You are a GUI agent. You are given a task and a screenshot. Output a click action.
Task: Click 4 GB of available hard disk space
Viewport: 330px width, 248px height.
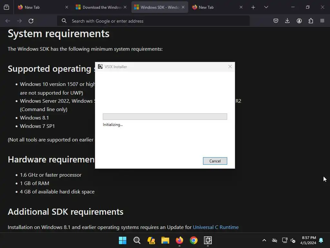[57, 192]
